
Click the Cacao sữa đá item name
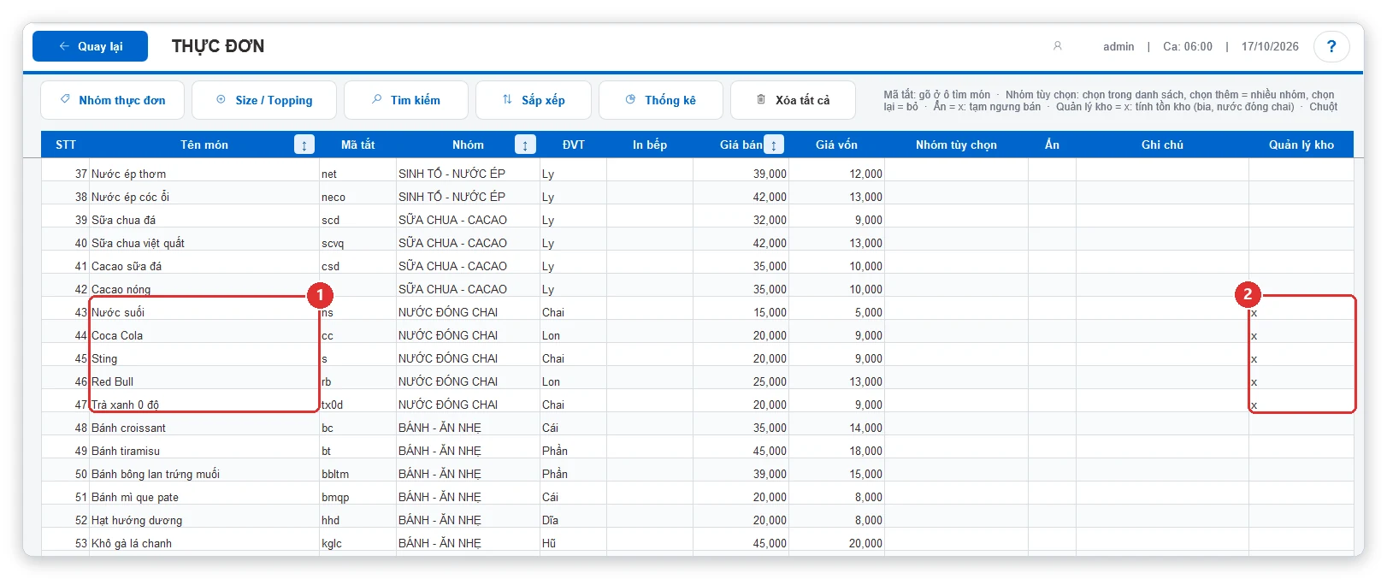[x=127, y=266]
